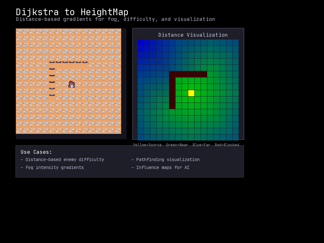This screenshot has width=324, height=243.
Task: Click the 'Blue=Far' legend label
Action: (202, 145)
